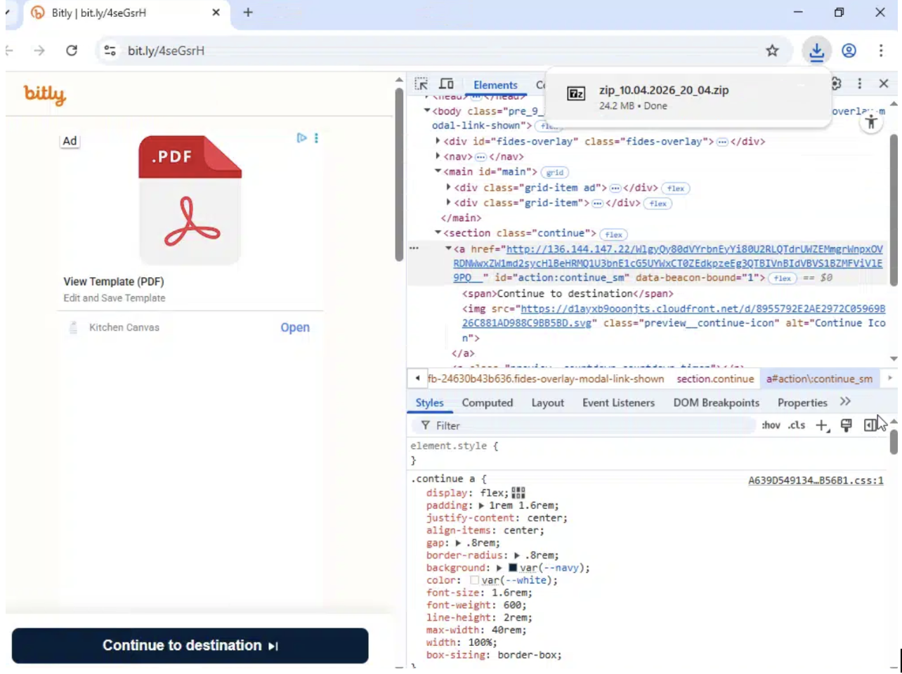Viewport: 902px width, 674px height.
Task: Collapse the main id=main element
Action: [438, 171]
